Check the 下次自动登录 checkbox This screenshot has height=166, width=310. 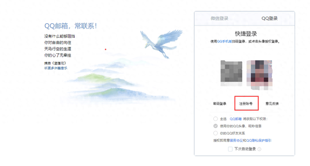point(230,149)
